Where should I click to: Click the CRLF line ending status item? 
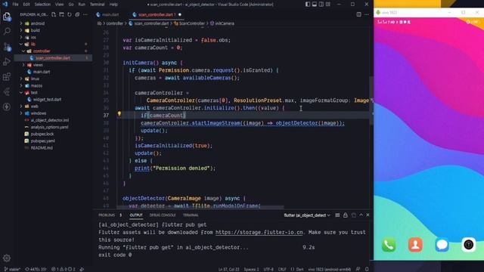click(282, 269)
